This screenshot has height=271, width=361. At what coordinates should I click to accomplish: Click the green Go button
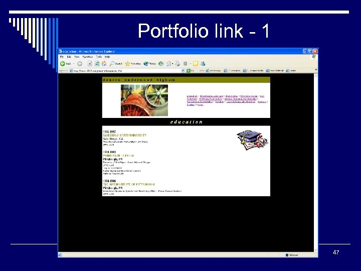pyautogui.click(x=191, y=71)
